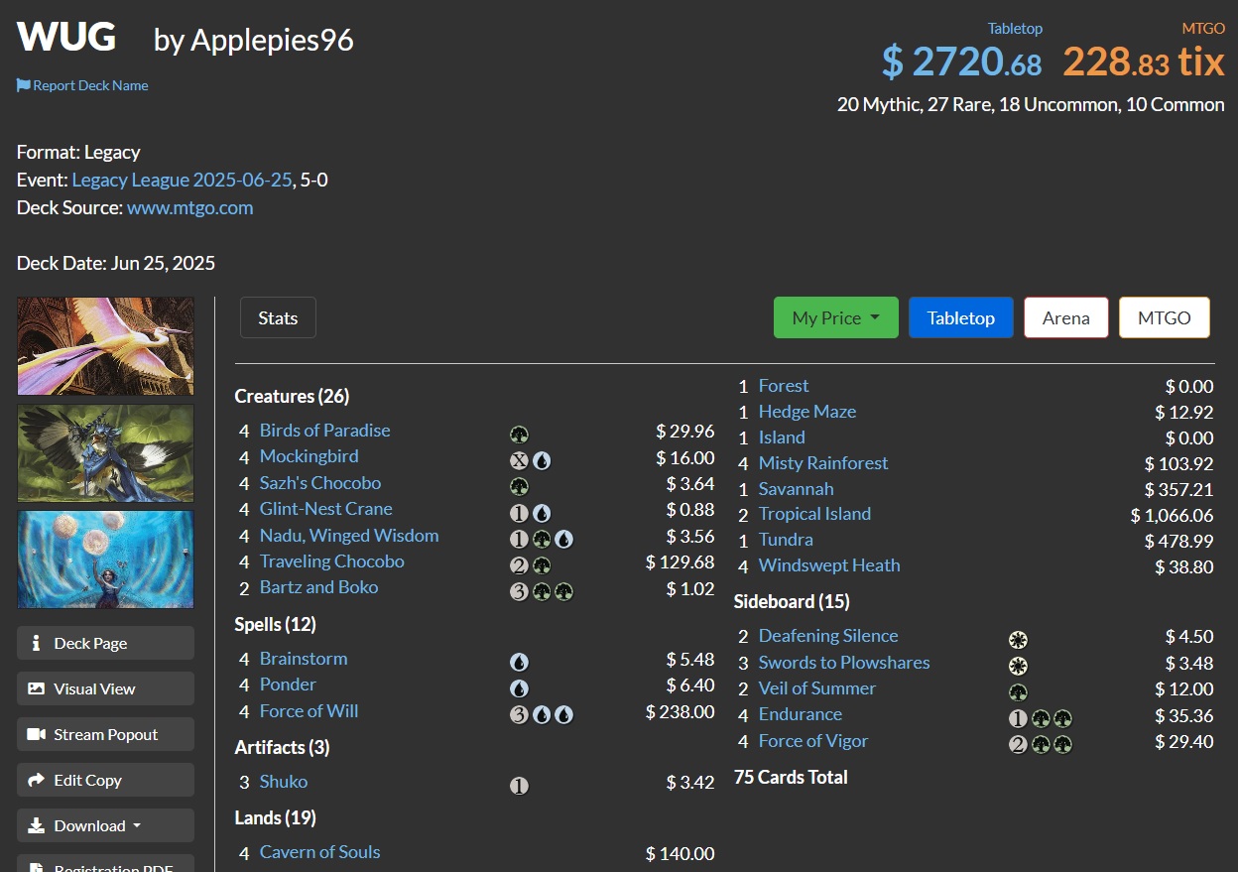Click the flag icon beside Report Deck Name
Screen dimensions: 1238x872
[24, 85]
